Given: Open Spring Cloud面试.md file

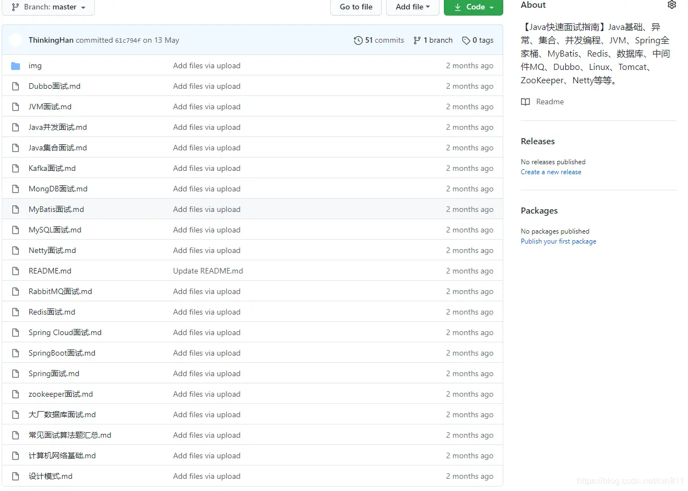Looking at the screenshot, I should [65, 332].
